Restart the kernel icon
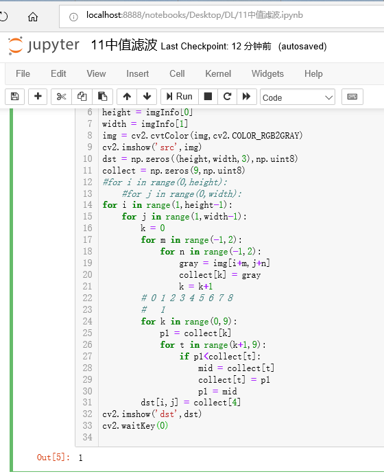The height and width of the screenshot is (474, 384). pos(227,97)
